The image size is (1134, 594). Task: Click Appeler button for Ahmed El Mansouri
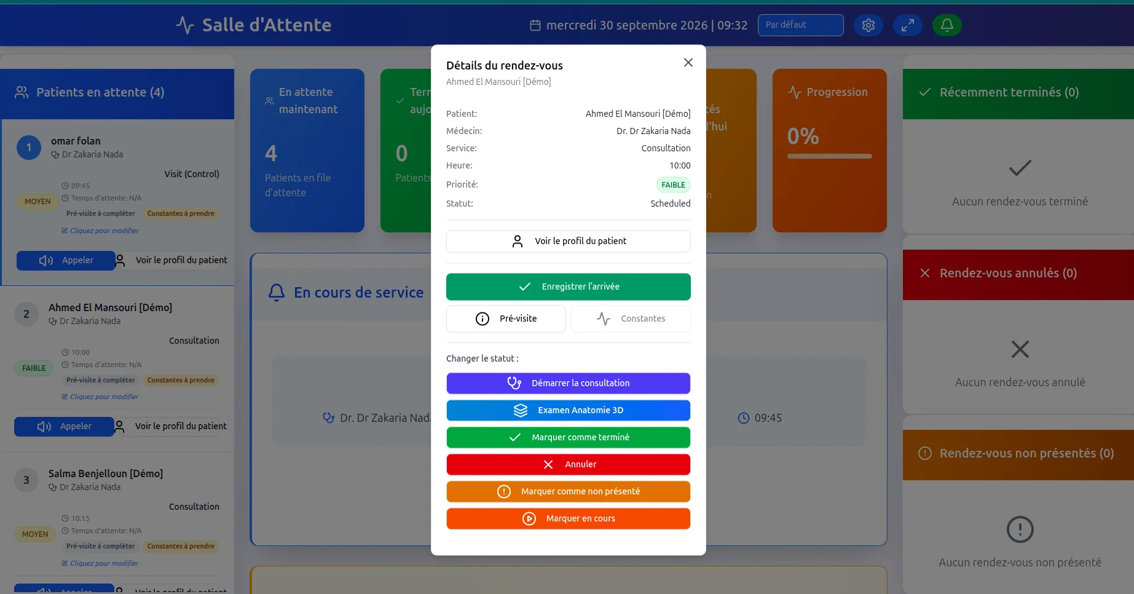pyautogui.click(x=64, y=426)
